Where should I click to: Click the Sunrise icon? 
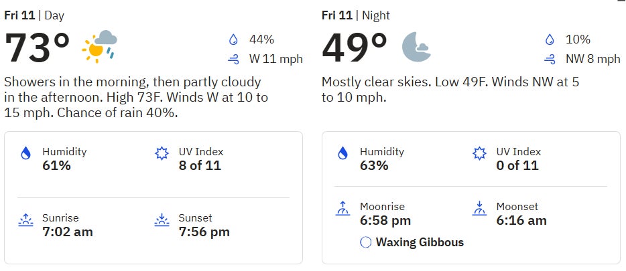pyautogui.click(x=26, y=220)
